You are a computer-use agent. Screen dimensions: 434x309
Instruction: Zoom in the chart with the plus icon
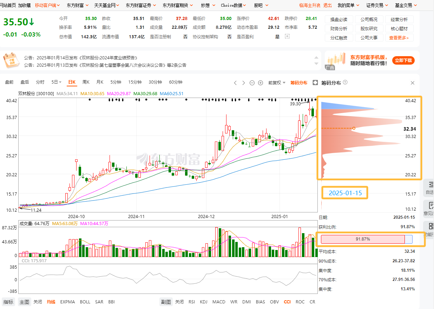pyautogui.click(x=261, y=83)
